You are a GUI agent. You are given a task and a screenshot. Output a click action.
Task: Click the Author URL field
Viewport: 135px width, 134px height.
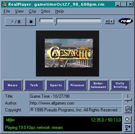(76, 103)
